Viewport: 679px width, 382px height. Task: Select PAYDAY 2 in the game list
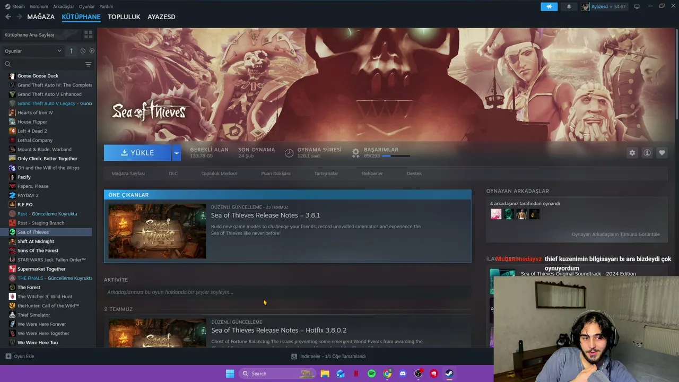[28, 195]
